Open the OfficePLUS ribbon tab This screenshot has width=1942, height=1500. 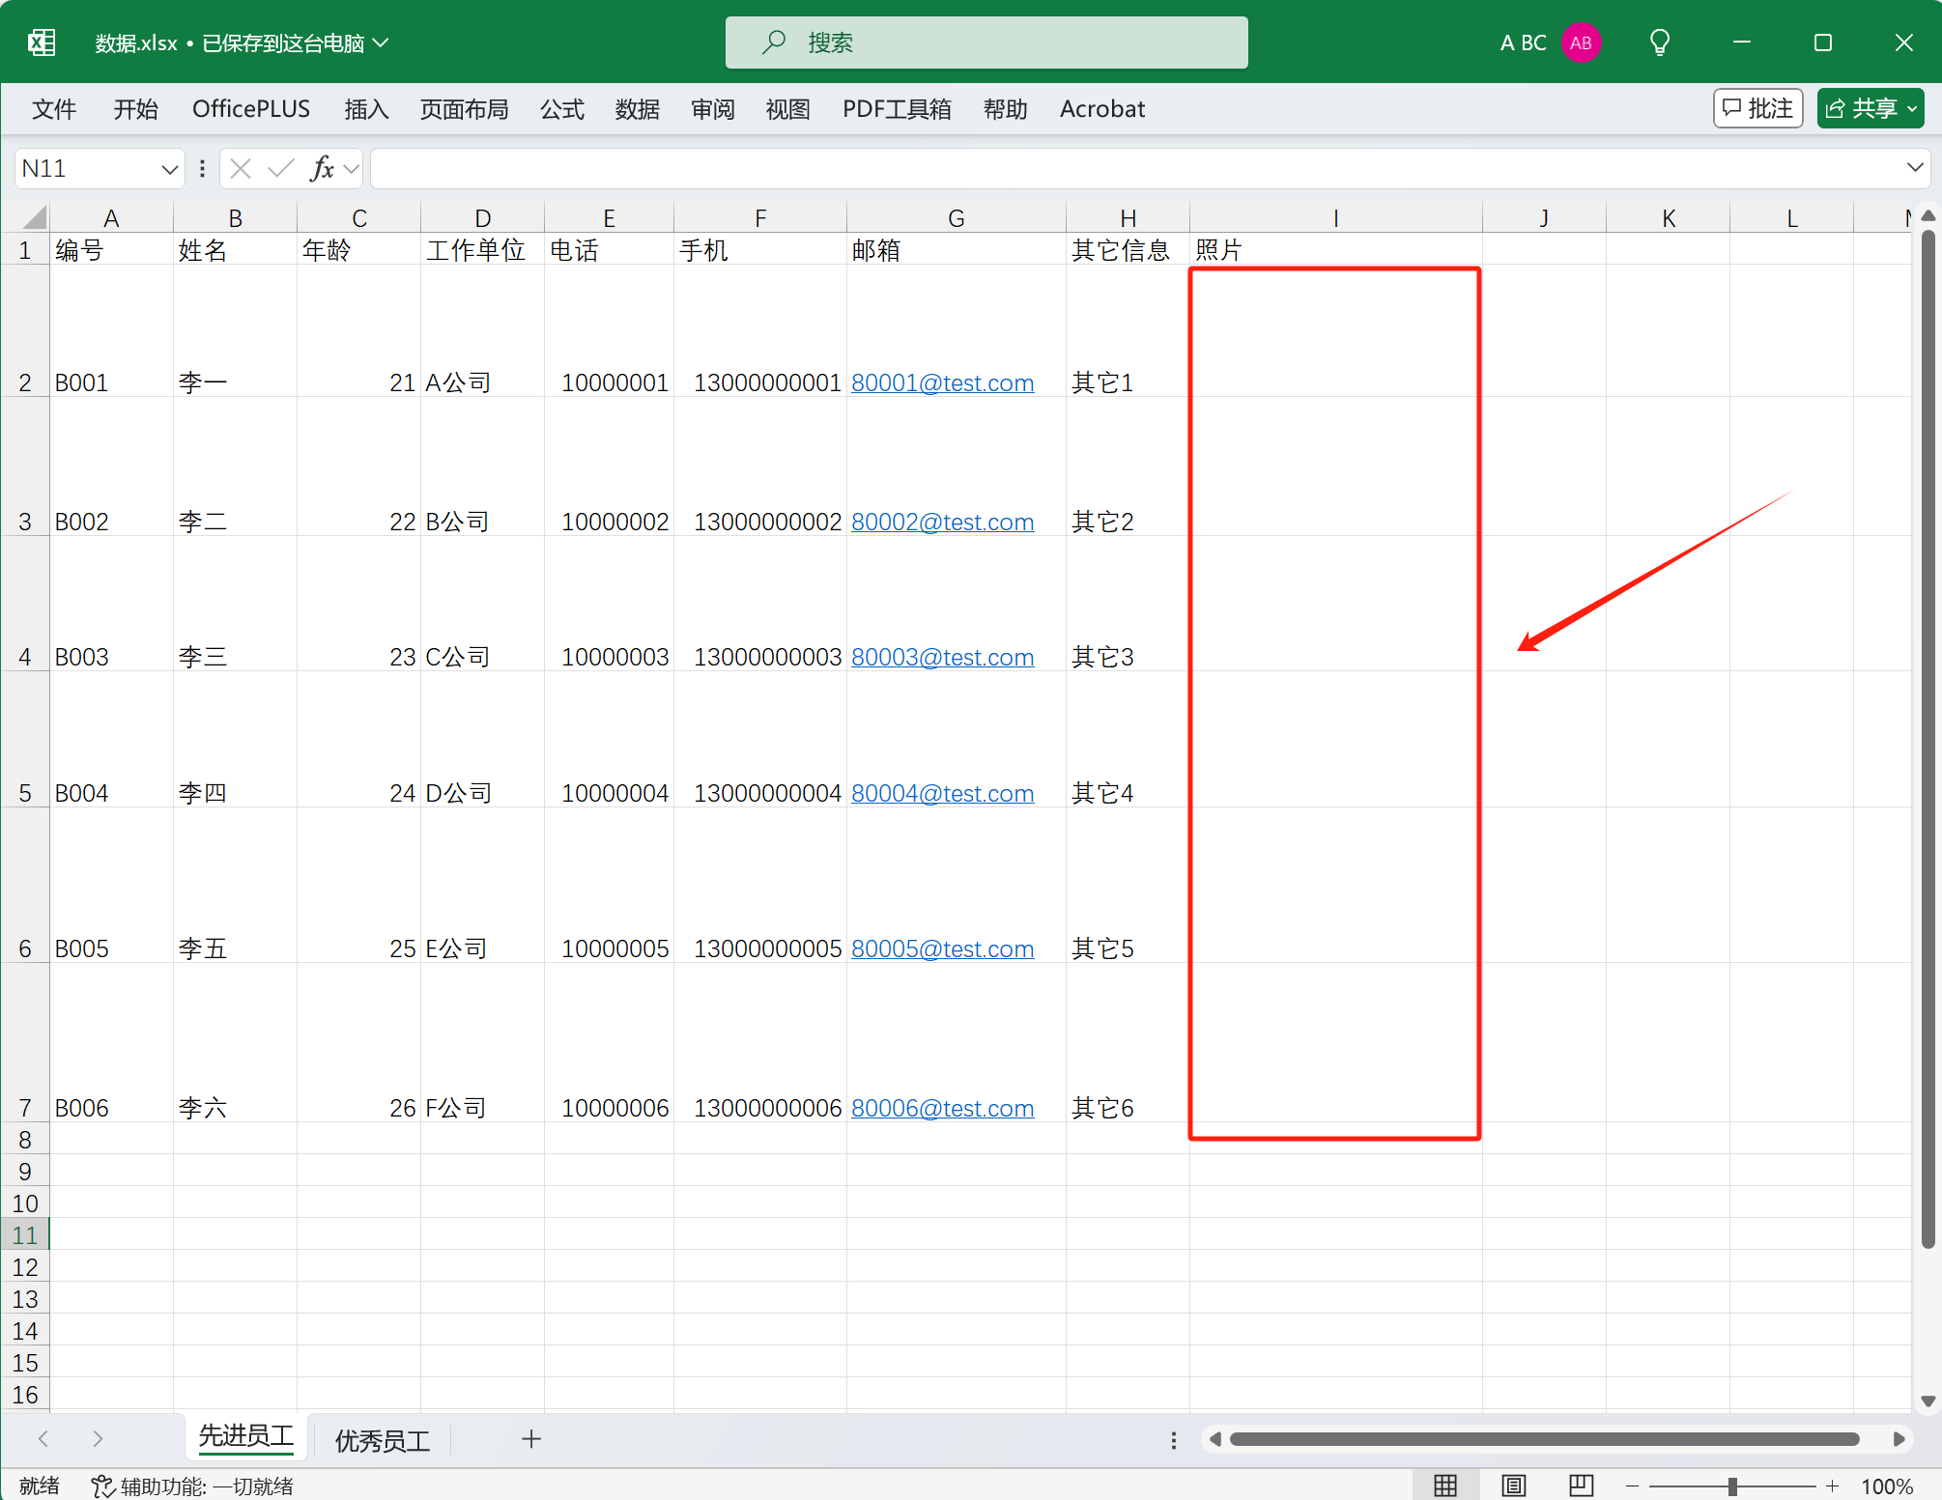pyautogui.click(x=251, y=109)
